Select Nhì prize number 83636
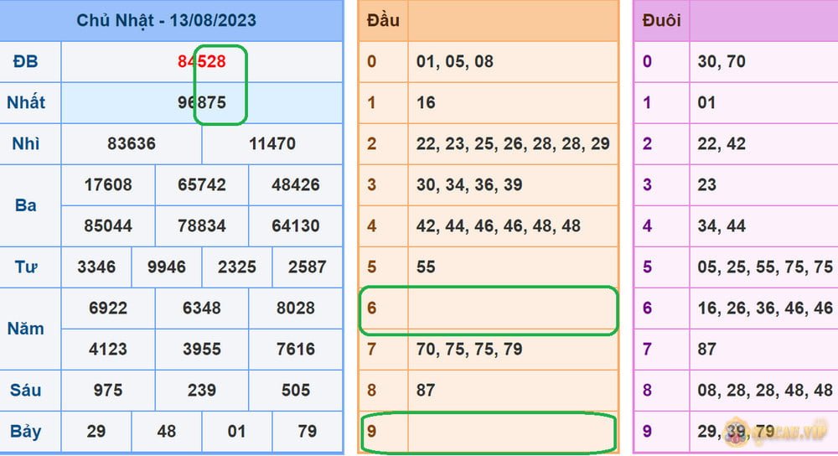Image resolution: width=838 pixels, height=456 pixels. 132,143
